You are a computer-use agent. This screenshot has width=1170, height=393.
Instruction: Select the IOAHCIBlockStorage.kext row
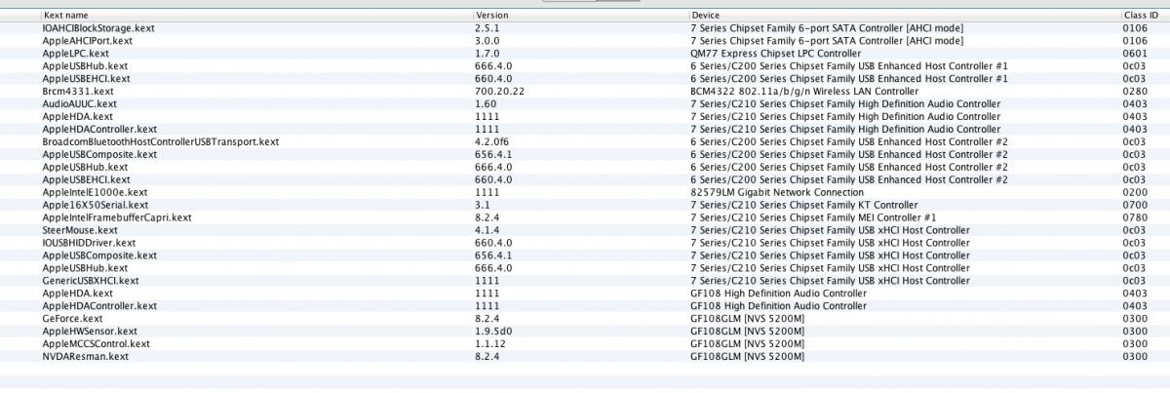point(585,29)
